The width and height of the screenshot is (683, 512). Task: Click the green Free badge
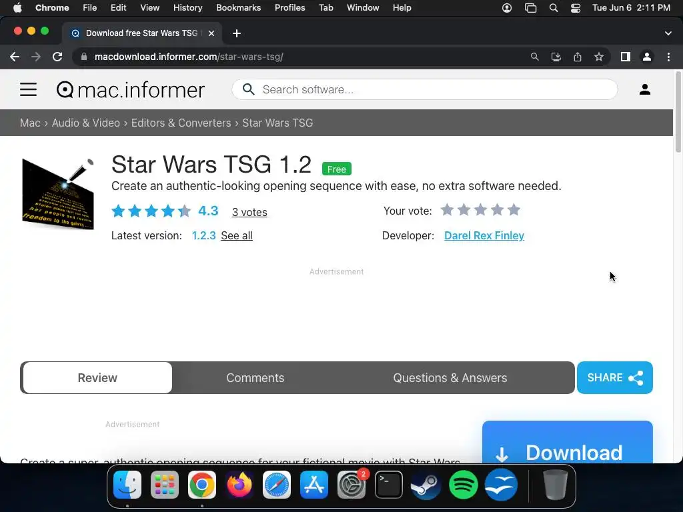[337, 169]
